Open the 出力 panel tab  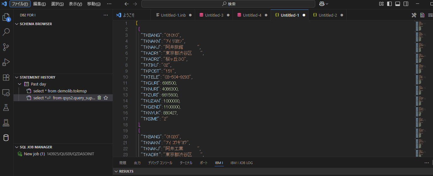tap(137, 163)
